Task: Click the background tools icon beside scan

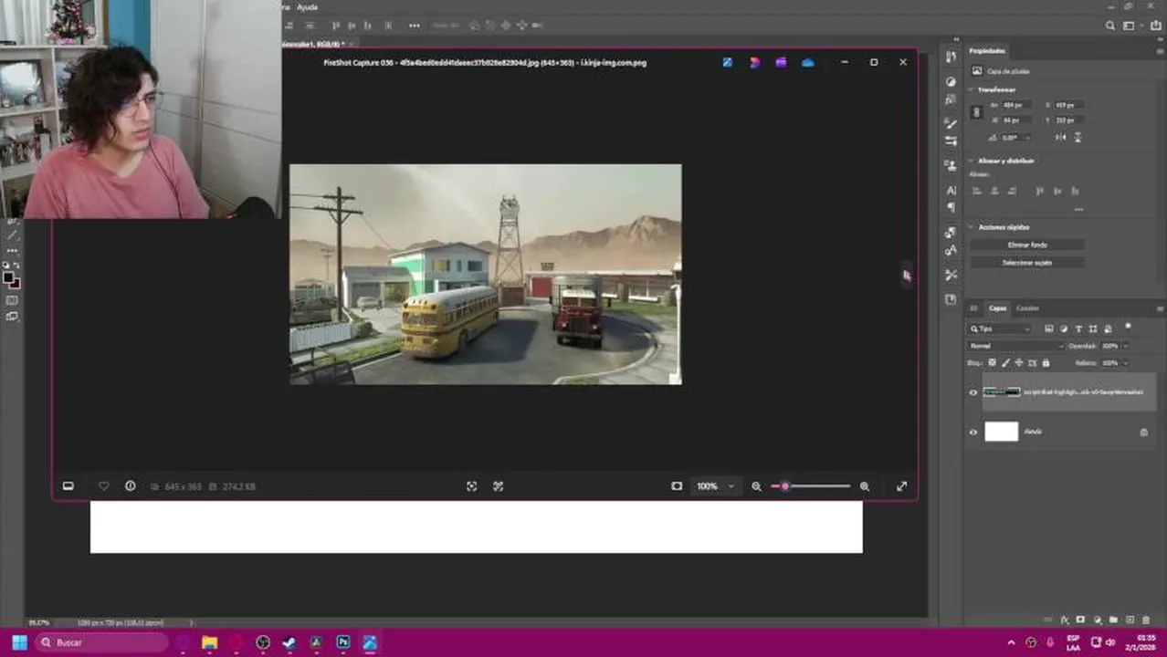Action: click(x=498, y=486)
